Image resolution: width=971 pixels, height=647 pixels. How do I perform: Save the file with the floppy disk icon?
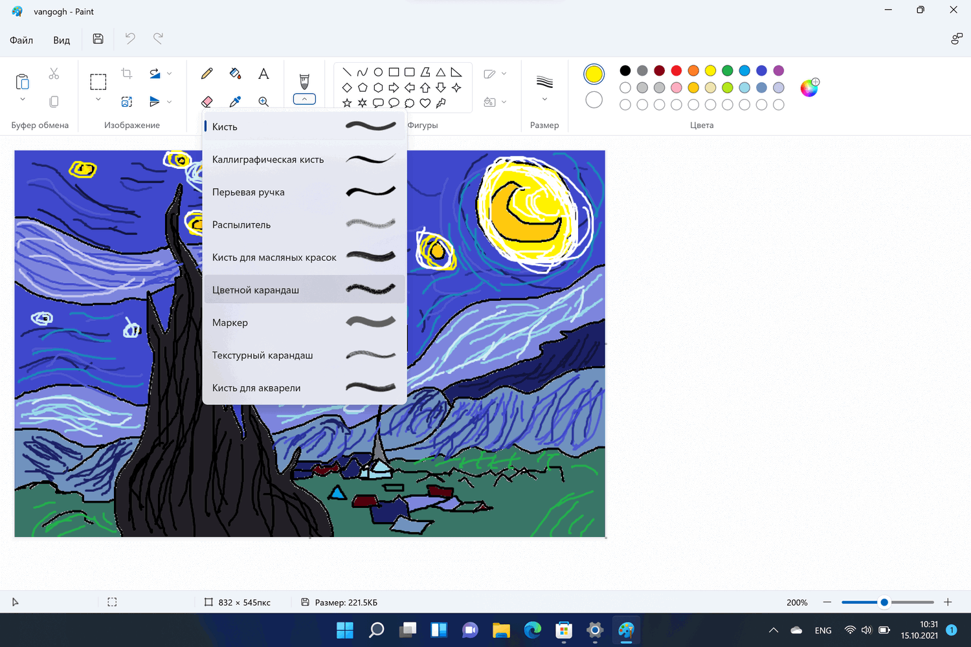coord(98,39)
